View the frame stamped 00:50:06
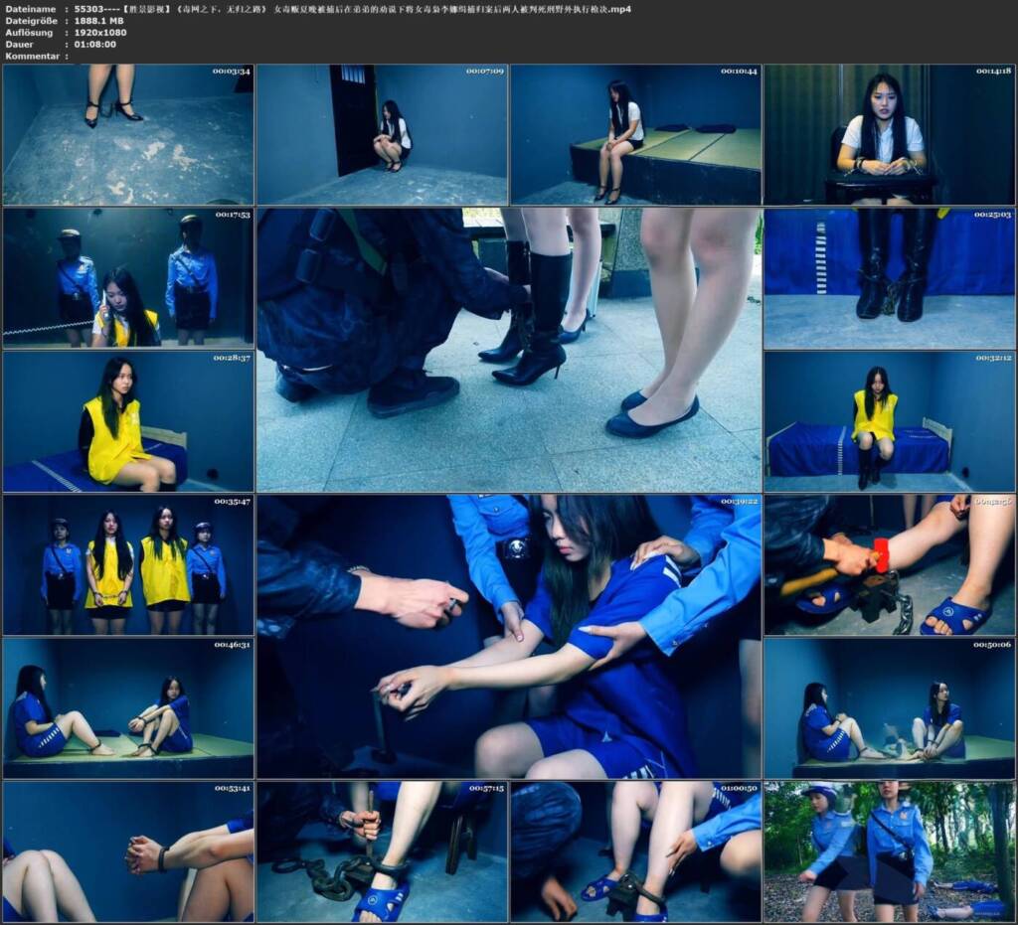 click(890, 708)
